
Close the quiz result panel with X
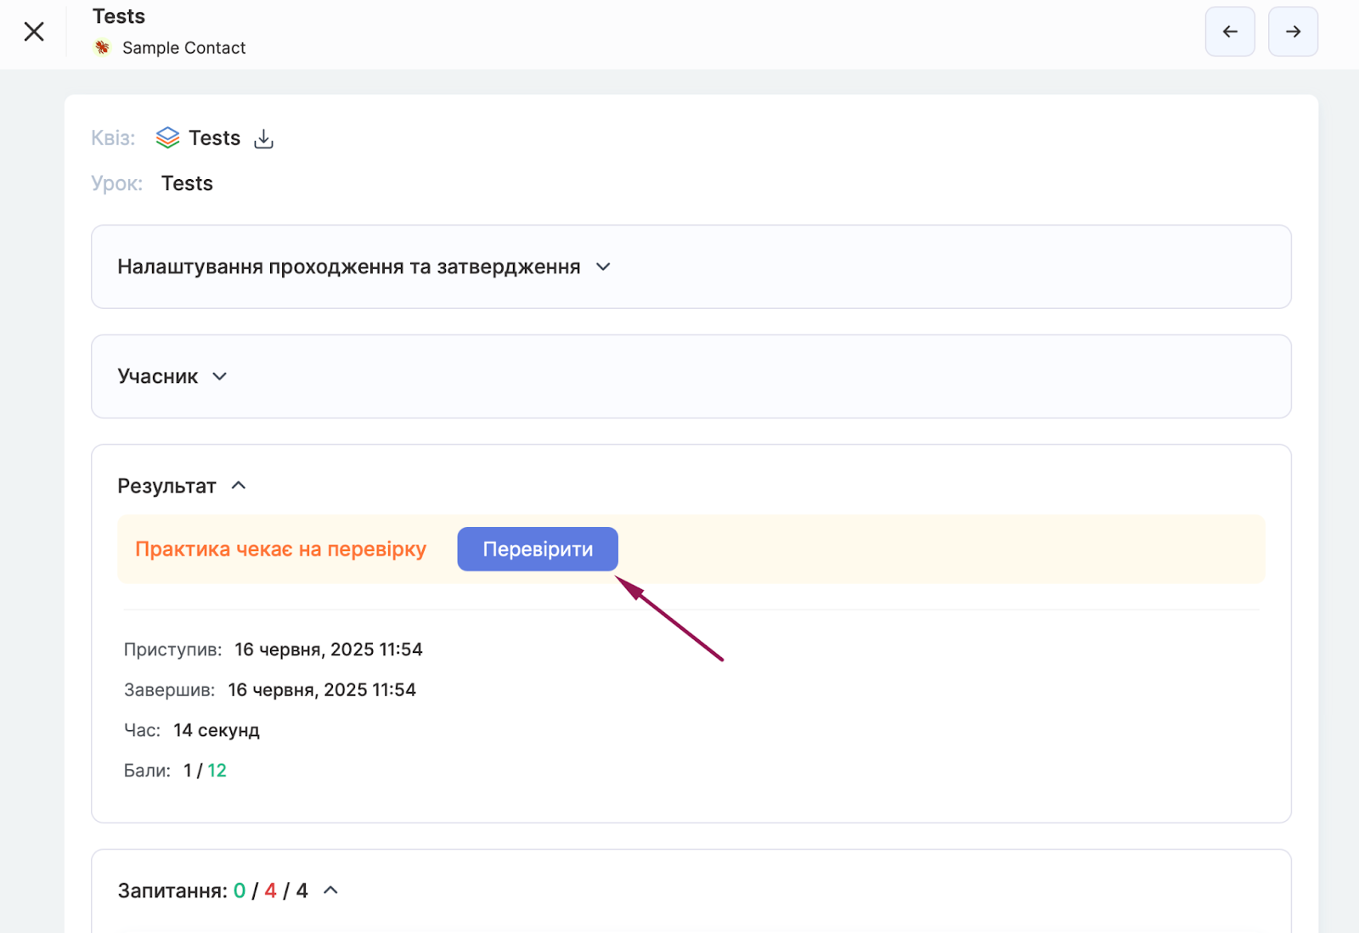click(x=34, y=31)
